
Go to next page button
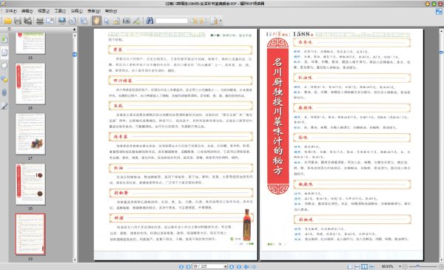(232, 266)
